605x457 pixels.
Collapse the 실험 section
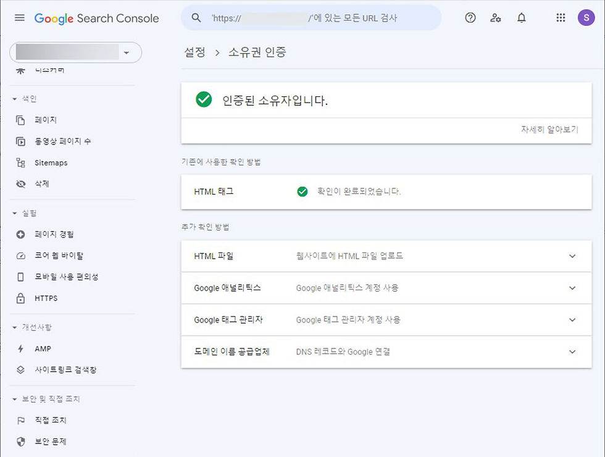coord(14,213)
